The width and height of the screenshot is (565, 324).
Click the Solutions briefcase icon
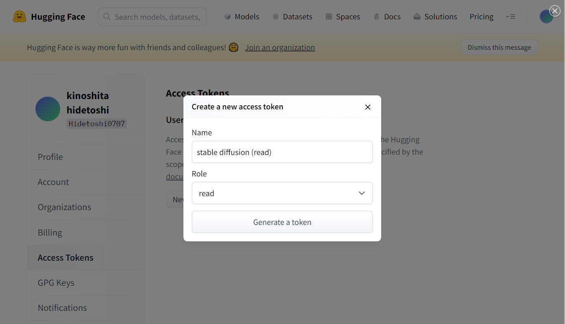[x=417, y=16]
